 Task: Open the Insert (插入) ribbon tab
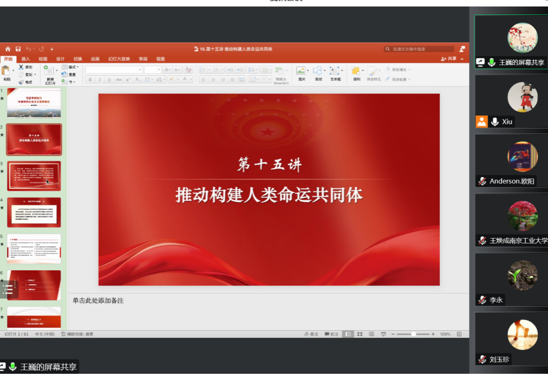click(x=26, y=59)
